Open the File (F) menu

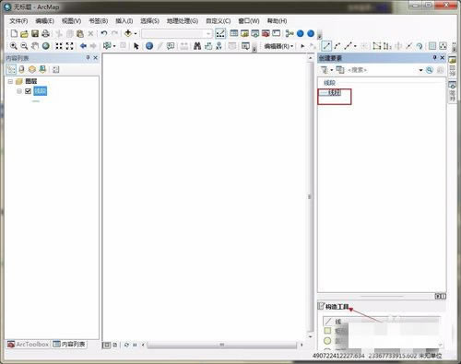click(18, 21)
